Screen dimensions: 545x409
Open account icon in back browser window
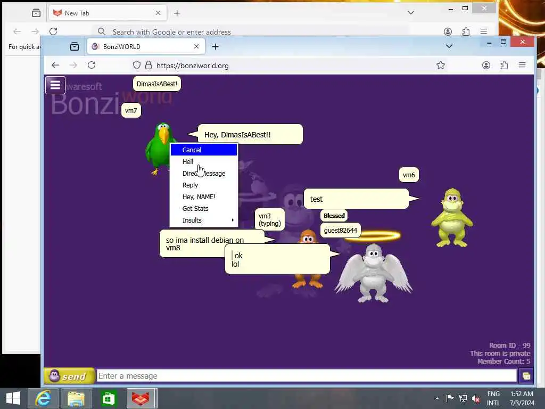point(448,31)
